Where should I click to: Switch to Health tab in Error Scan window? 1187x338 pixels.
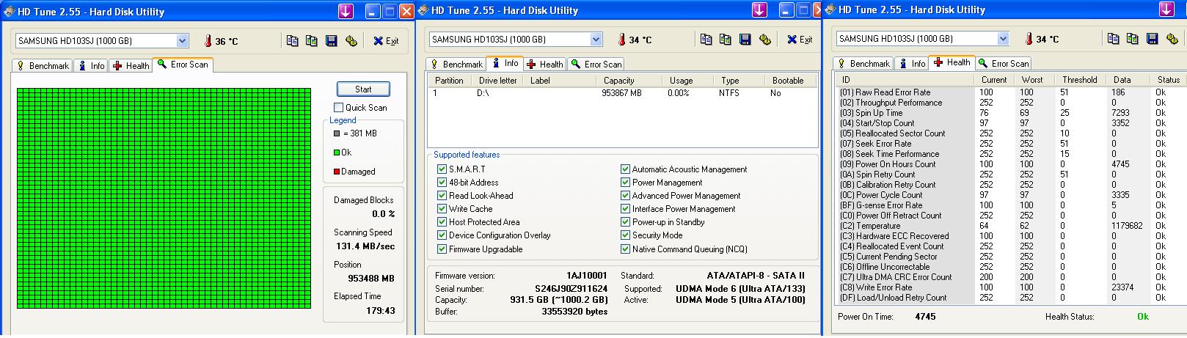[x=131, y=65]
